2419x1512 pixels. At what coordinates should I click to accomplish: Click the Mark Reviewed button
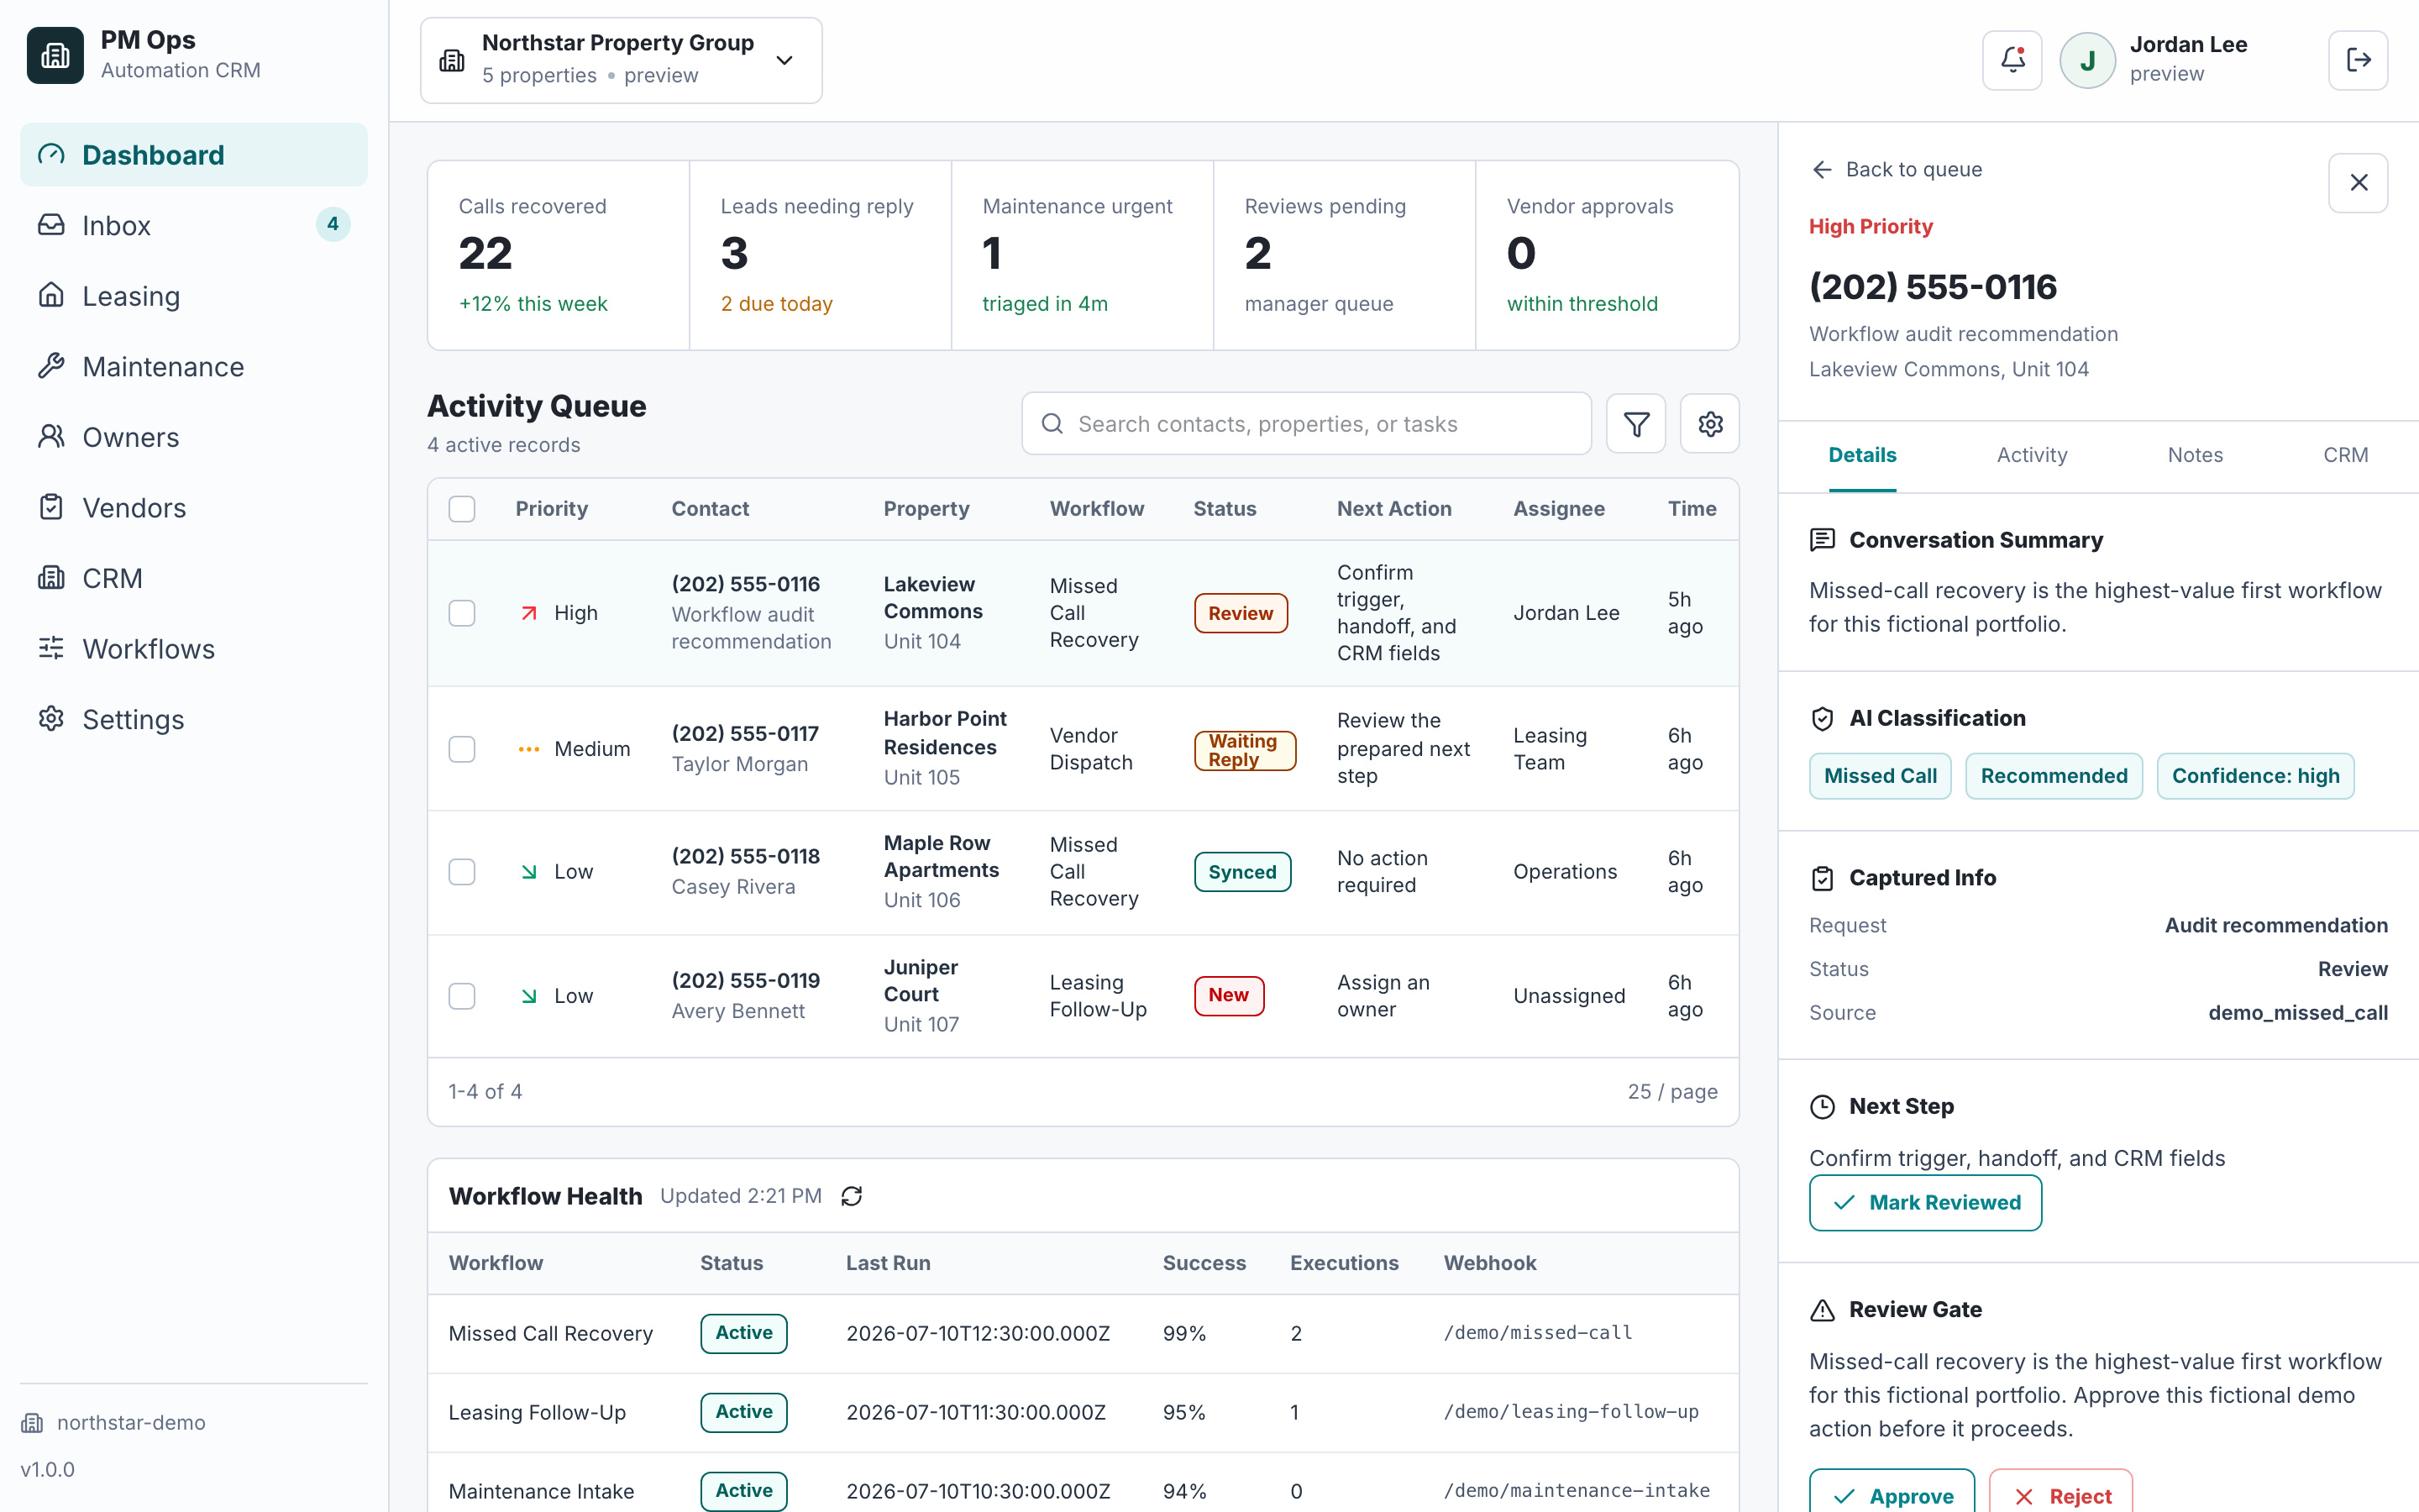1925,1203
